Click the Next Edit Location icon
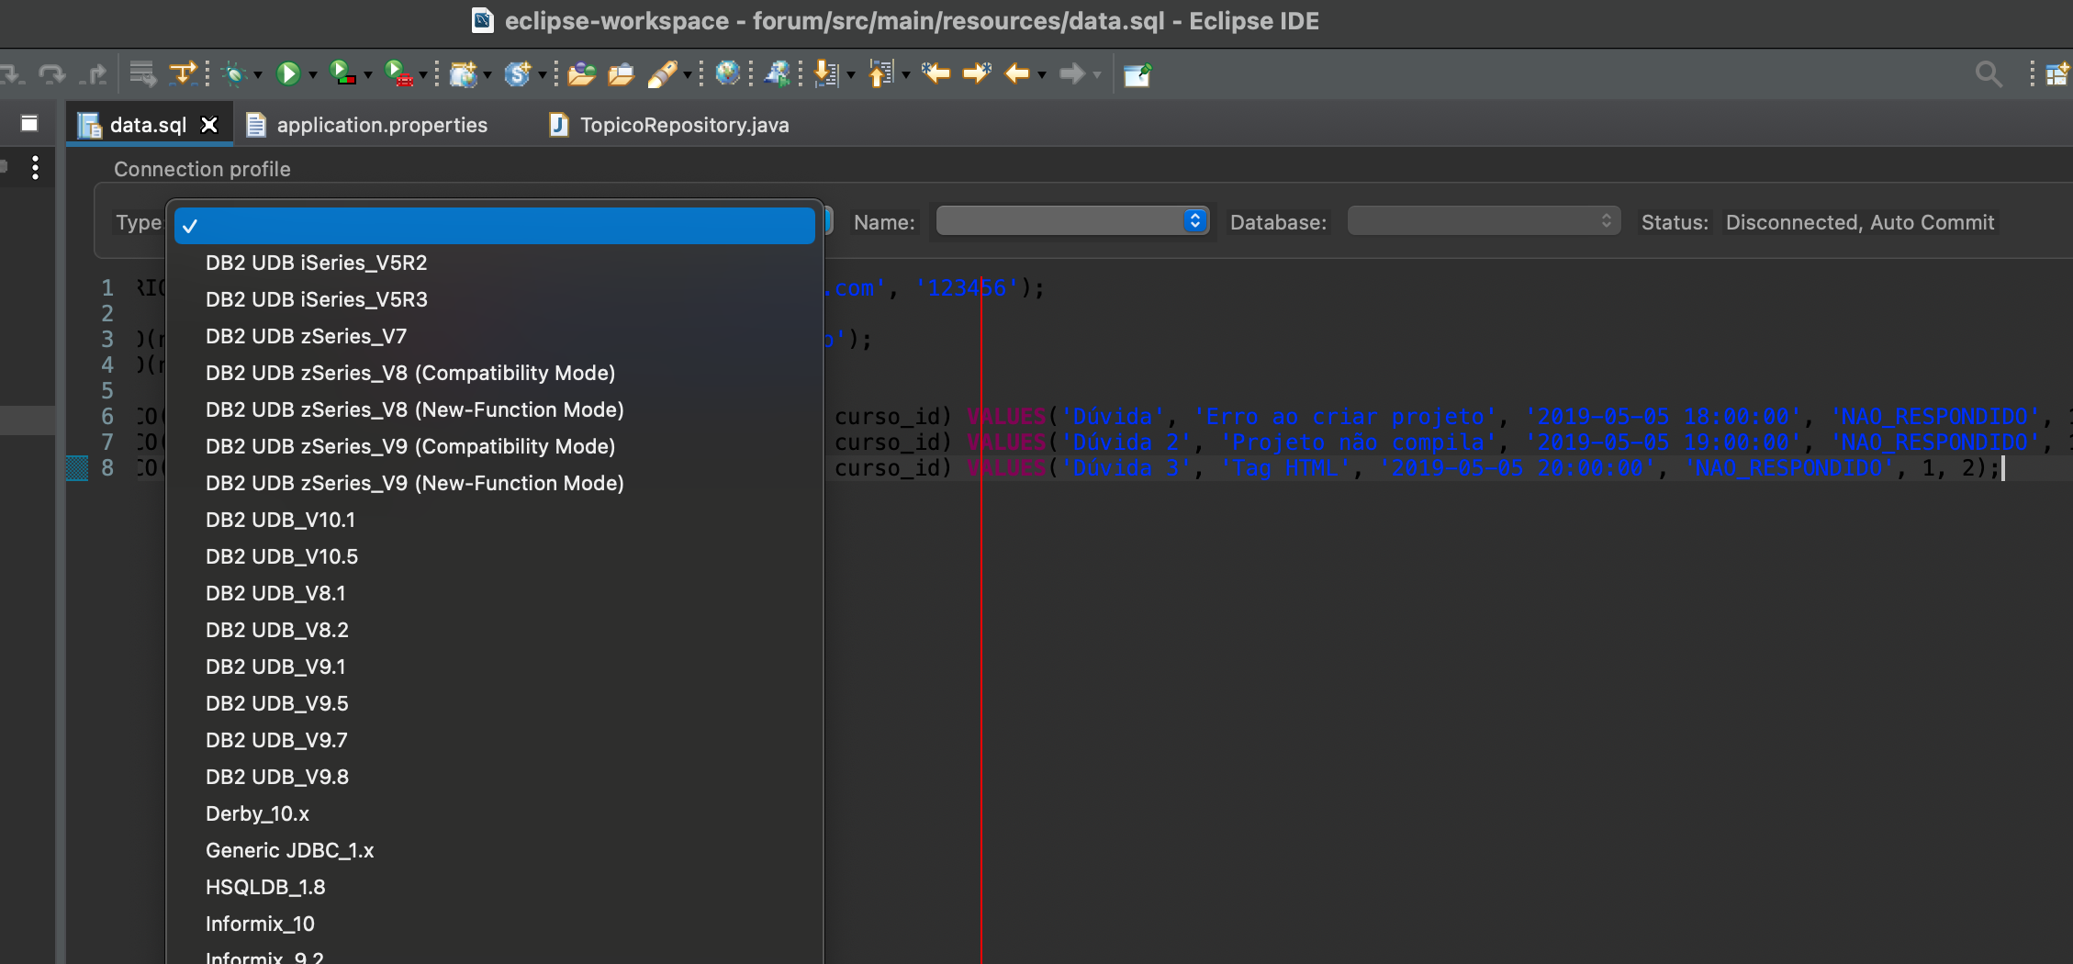The width and height of the screenshot is (2073, 964). pos(977,73)
